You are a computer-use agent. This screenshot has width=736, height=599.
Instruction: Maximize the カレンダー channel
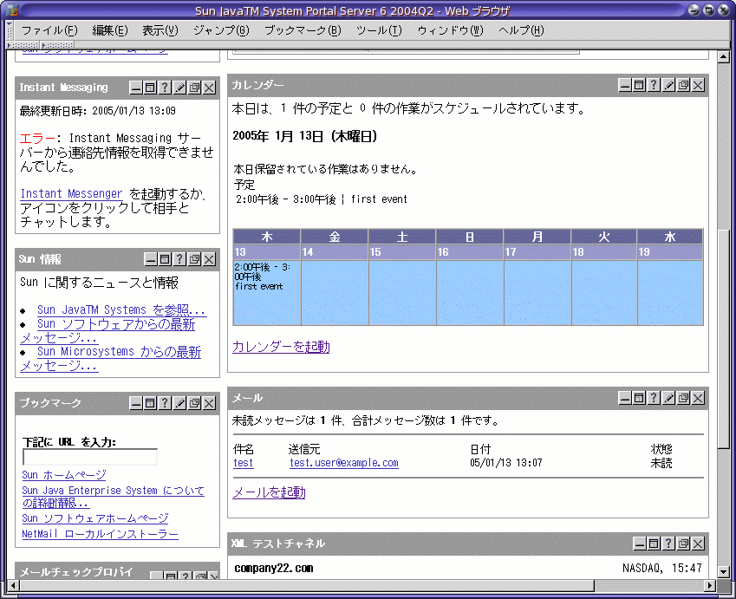click(x=639, y=85)
